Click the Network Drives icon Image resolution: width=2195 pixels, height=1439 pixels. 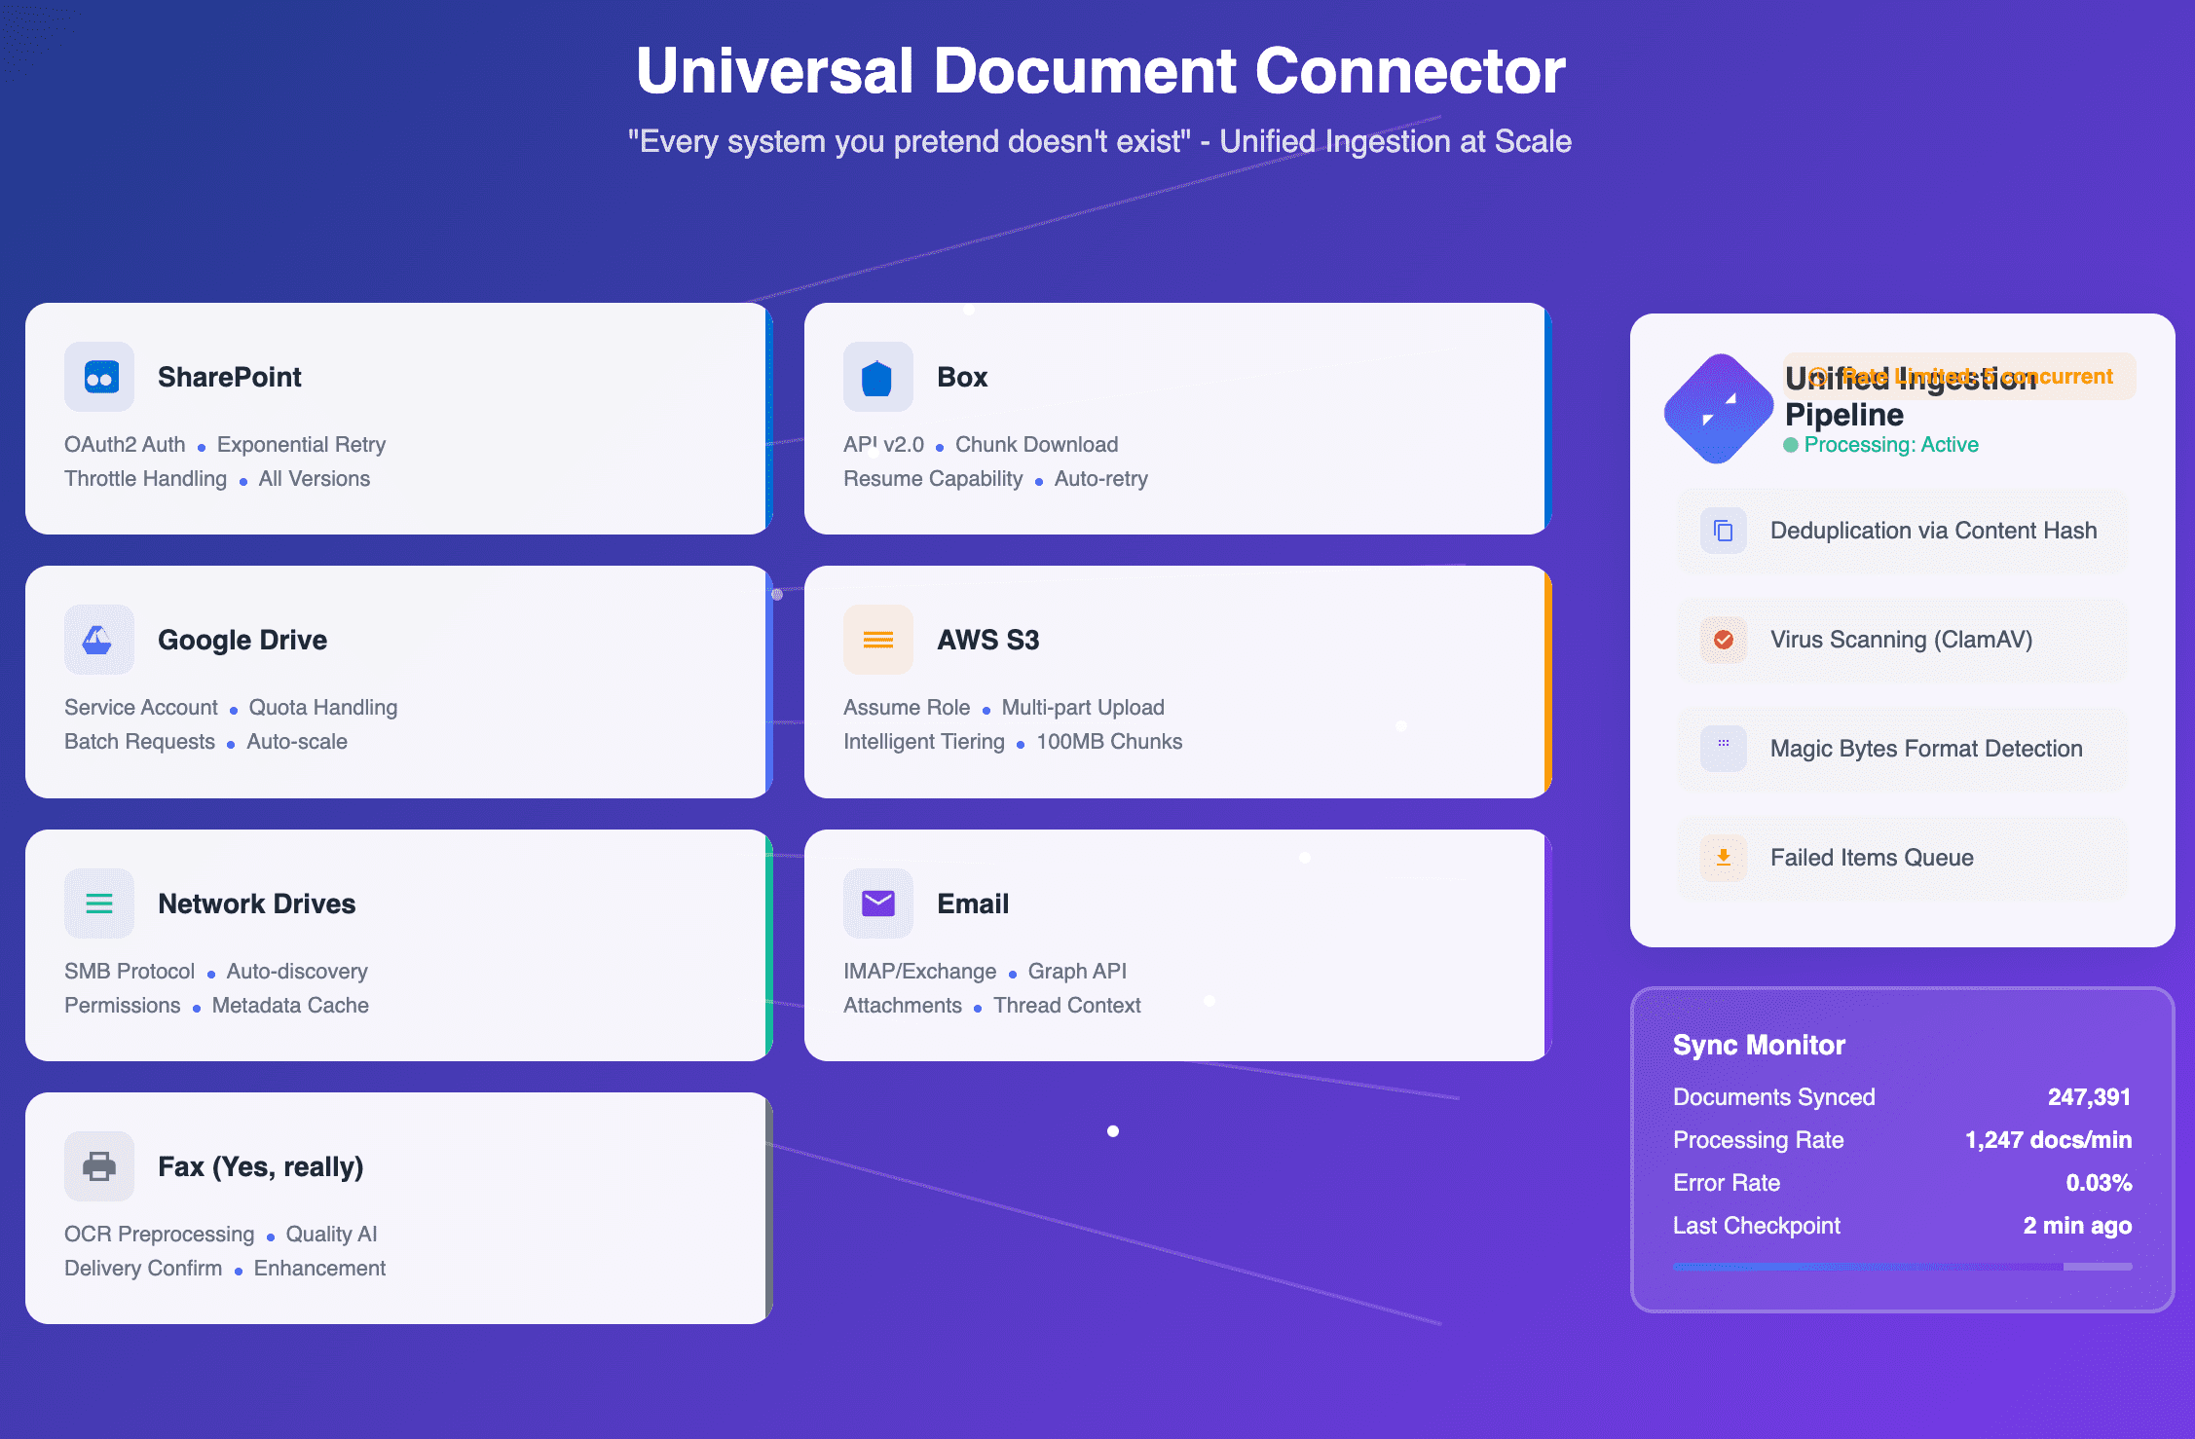coord(99,904)
